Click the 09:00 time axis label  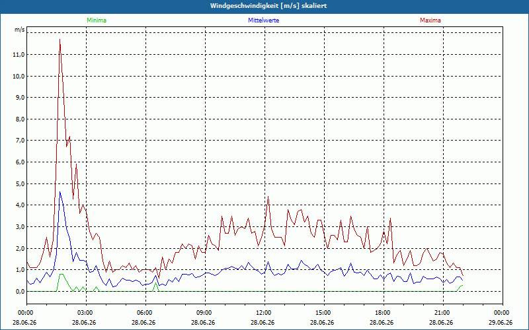click(203, 313)
